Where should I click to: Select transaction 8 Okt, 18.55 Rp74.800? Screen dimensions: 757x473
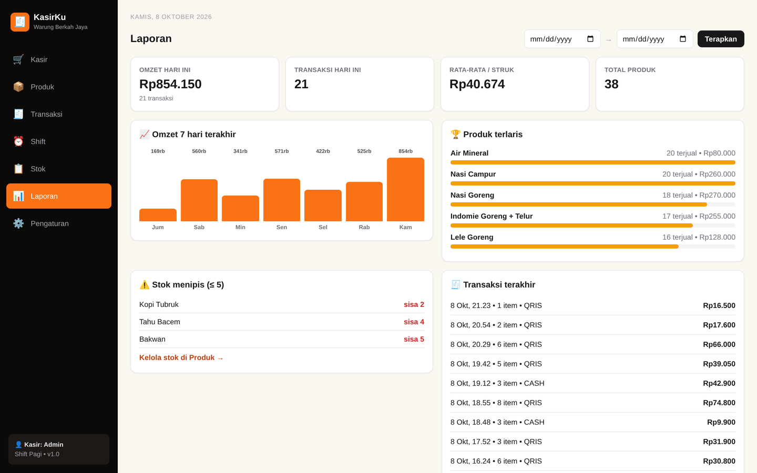(593, 403)
